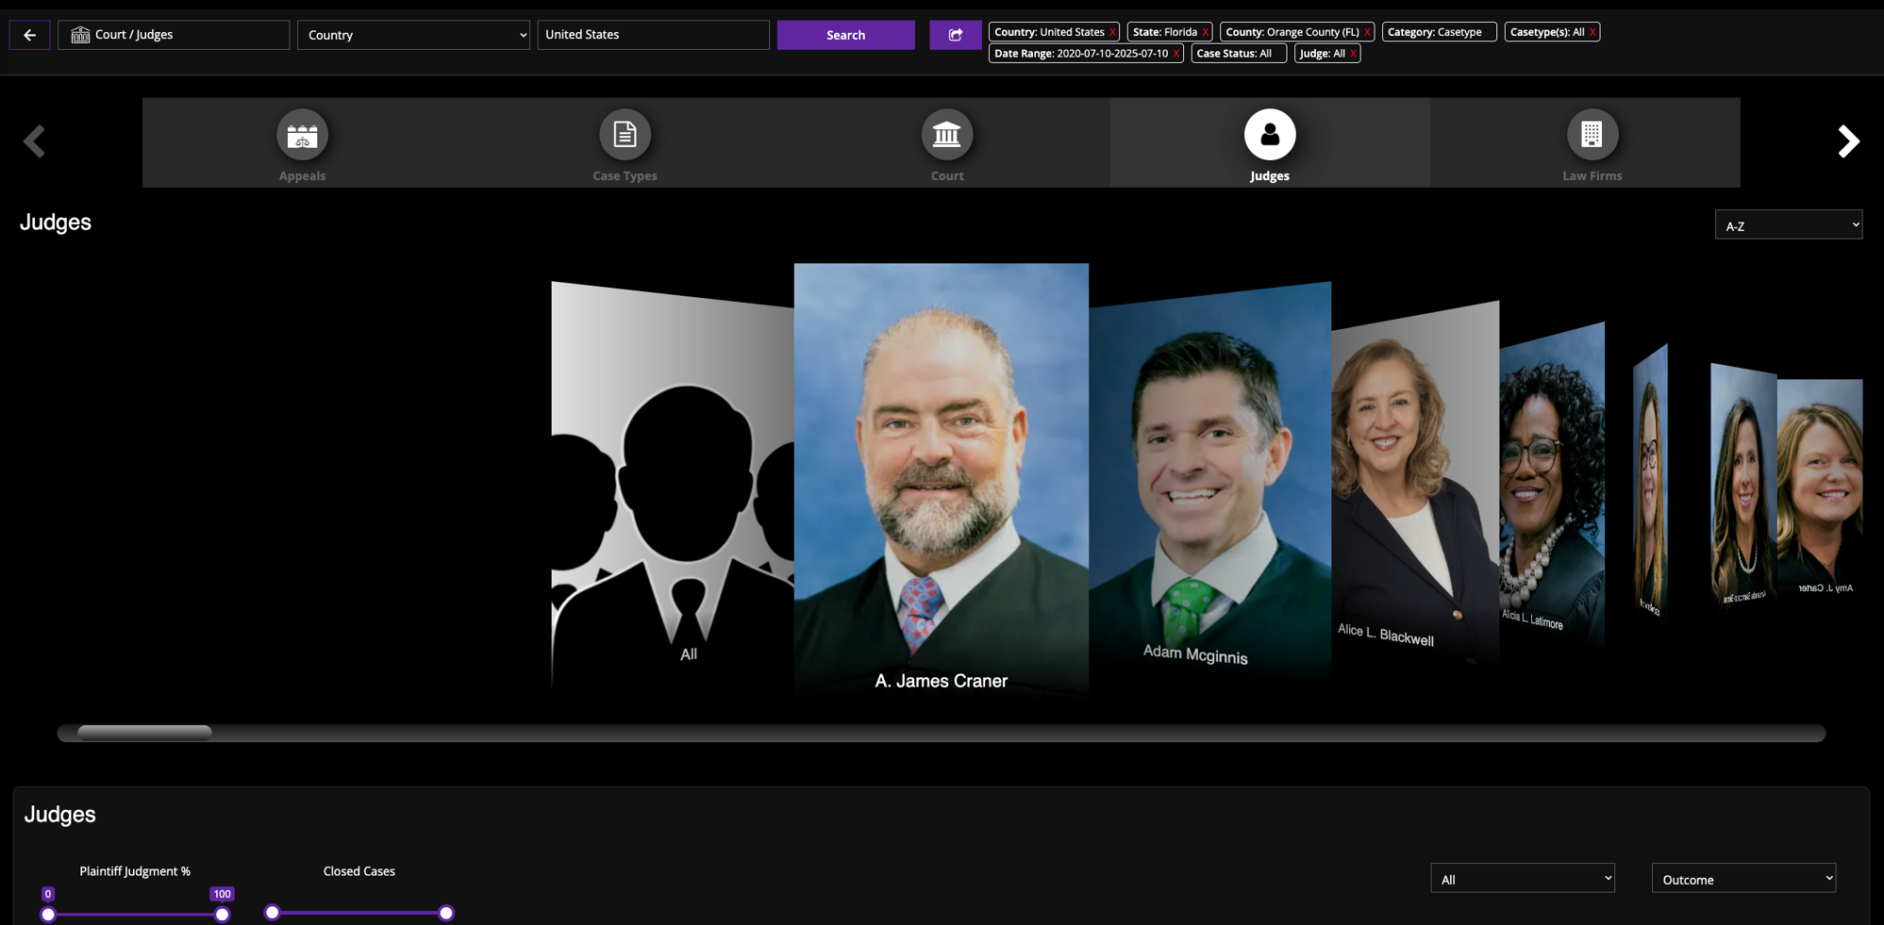Click the left carousel navigation chevron
This screenshot has width=1884, height=925.
(34, 141)
